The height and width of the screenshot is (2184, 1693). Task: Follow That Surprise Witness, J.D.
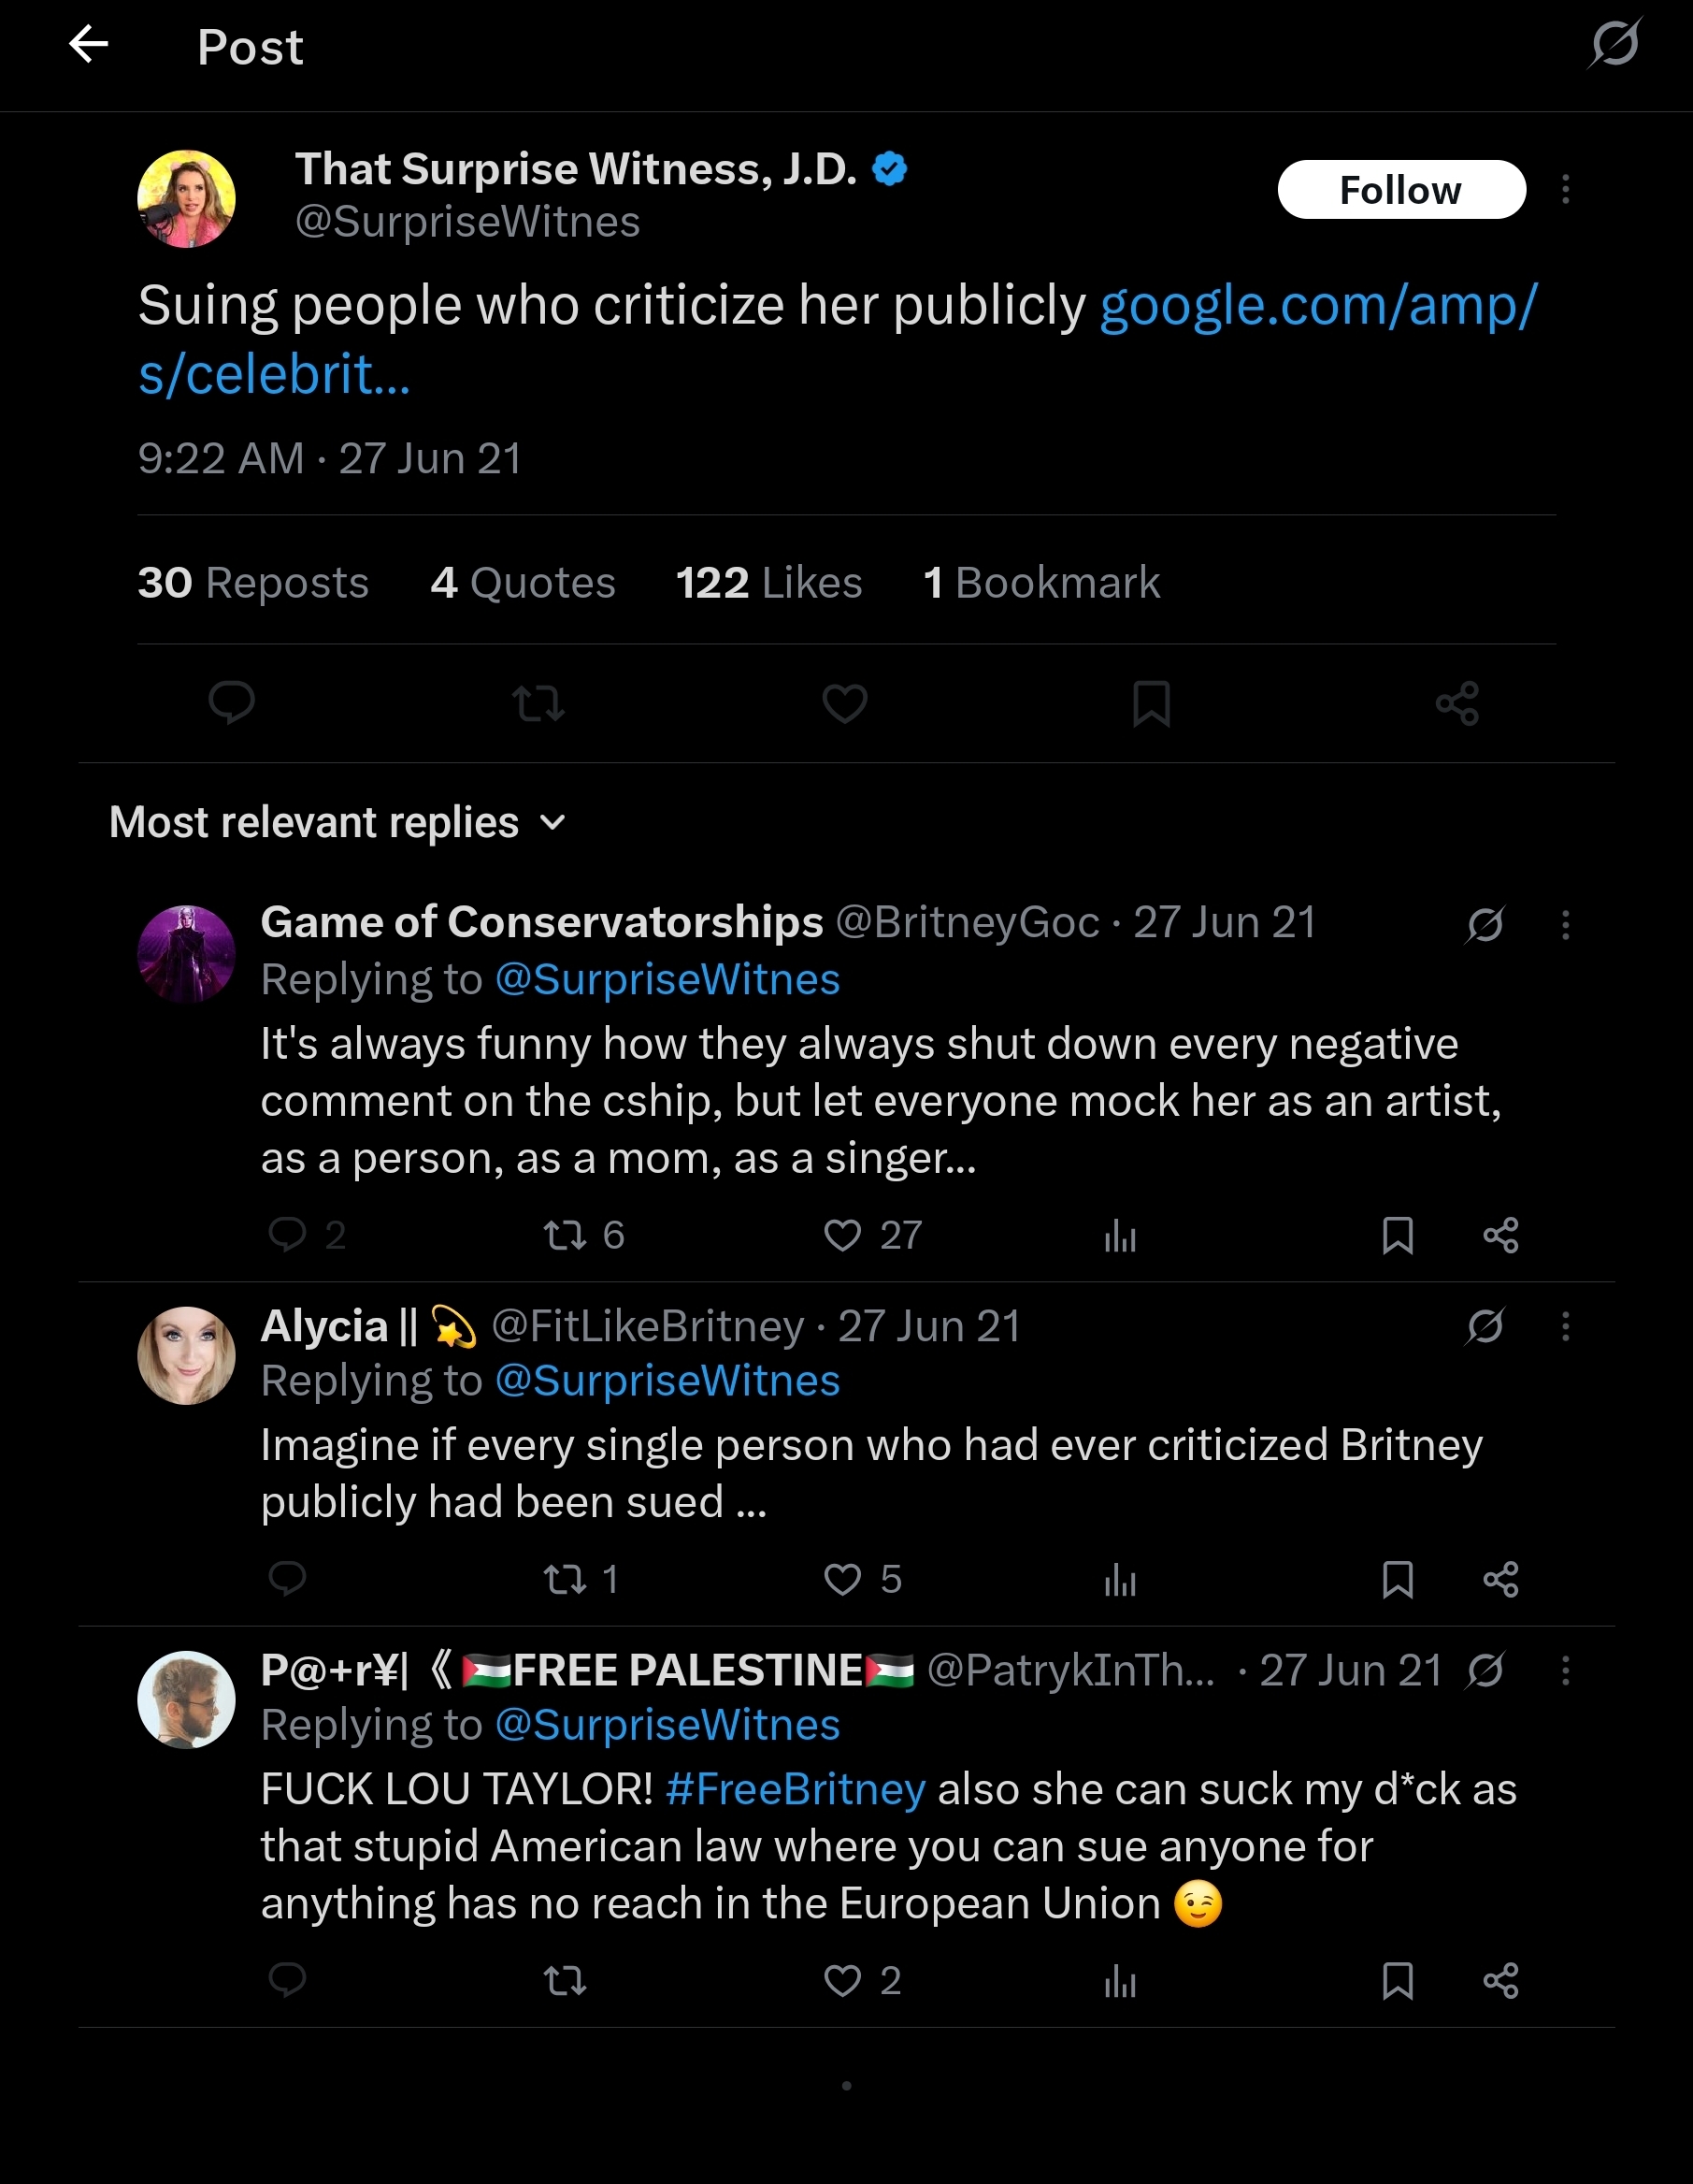(x=1400, y=190)
